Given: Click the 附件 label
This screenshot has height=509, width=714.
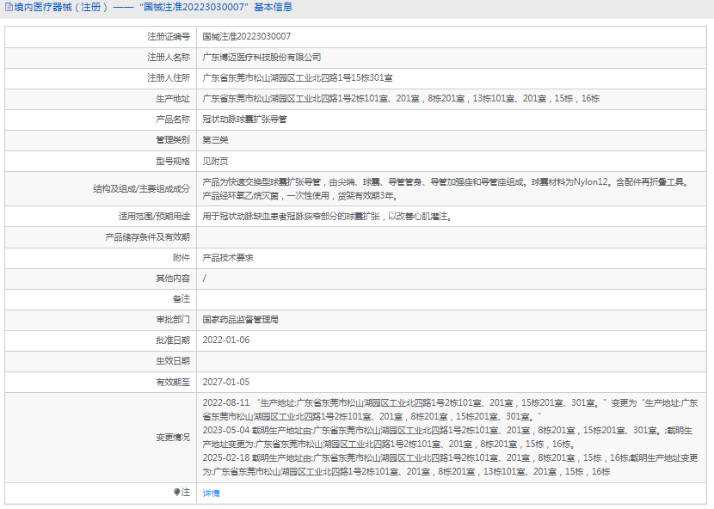Looking at the screenshot, I should [x=182, y=258].
